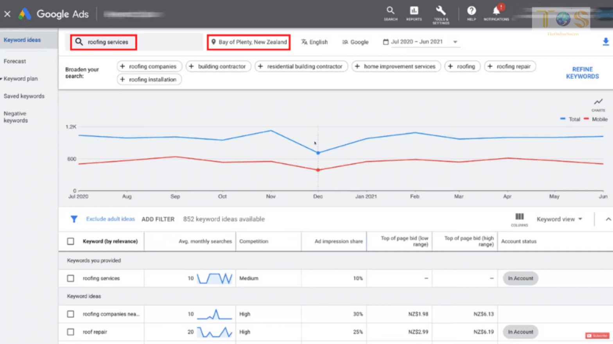613x344 pixels.
Task: Click the 'roofing companies nea...' keyword text
Action: tap(111, 314)
